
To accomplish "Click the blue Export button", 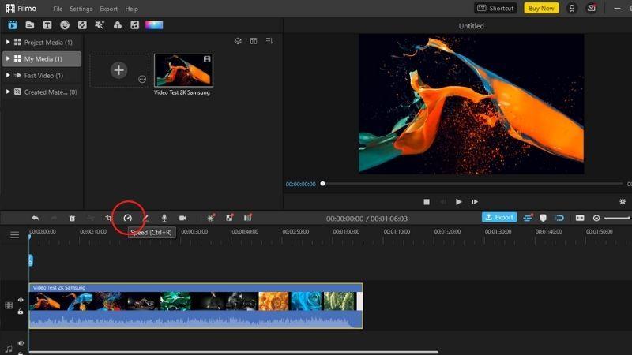I will 499,218.
